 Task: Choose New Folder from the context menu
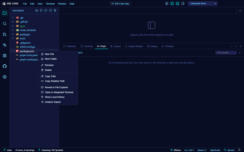tap(58, 59)
